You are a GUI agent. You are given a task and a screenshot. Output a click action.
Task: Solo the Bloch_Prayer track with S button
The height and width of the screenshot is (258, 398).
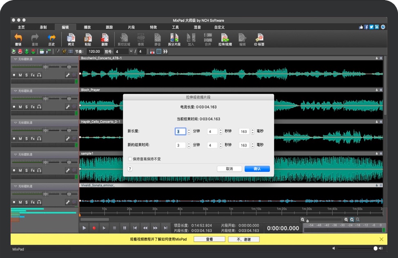pyautogui.click(x=27, y=107)
